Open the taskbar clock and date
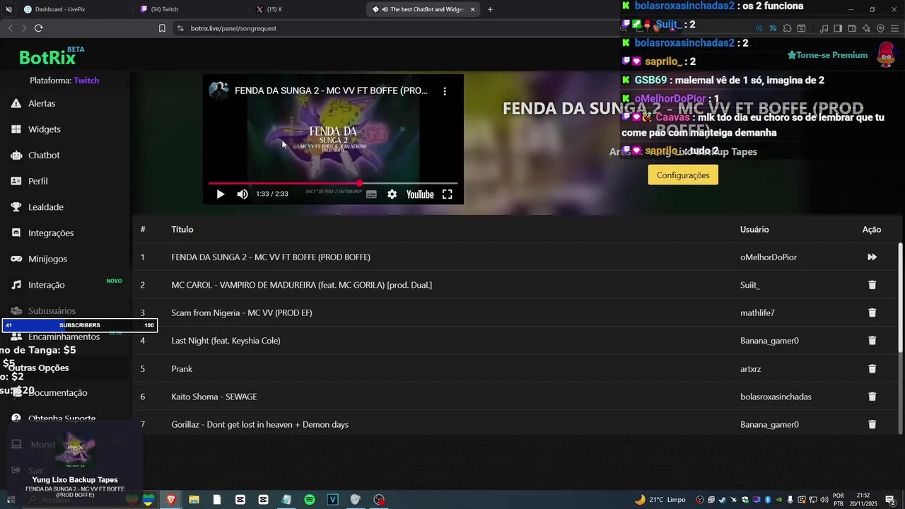Viewport: 905px width, 509px height. (863, 499)
